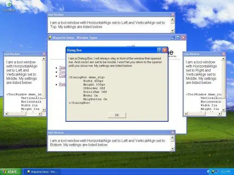Viewport: 234px width, 175px height.
Task: Close the top Tool Window
Action: tap(173, 15)
